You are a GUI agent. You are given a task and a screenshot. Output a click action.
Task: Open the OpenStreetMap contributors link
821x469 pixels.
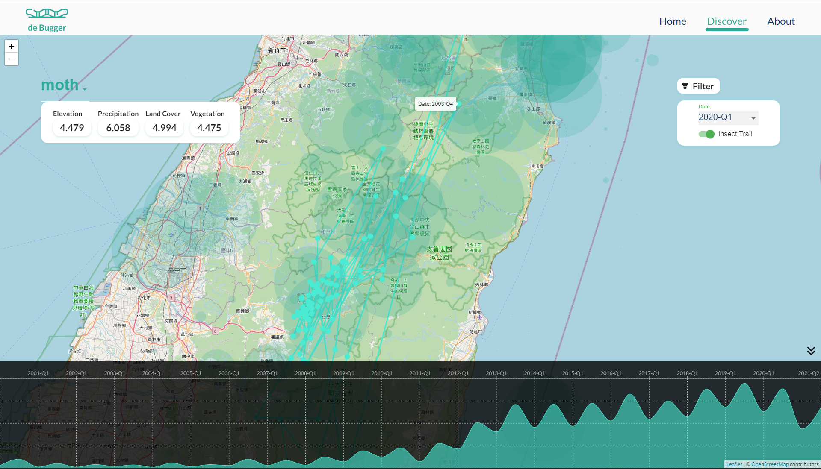tap(785, 464)
